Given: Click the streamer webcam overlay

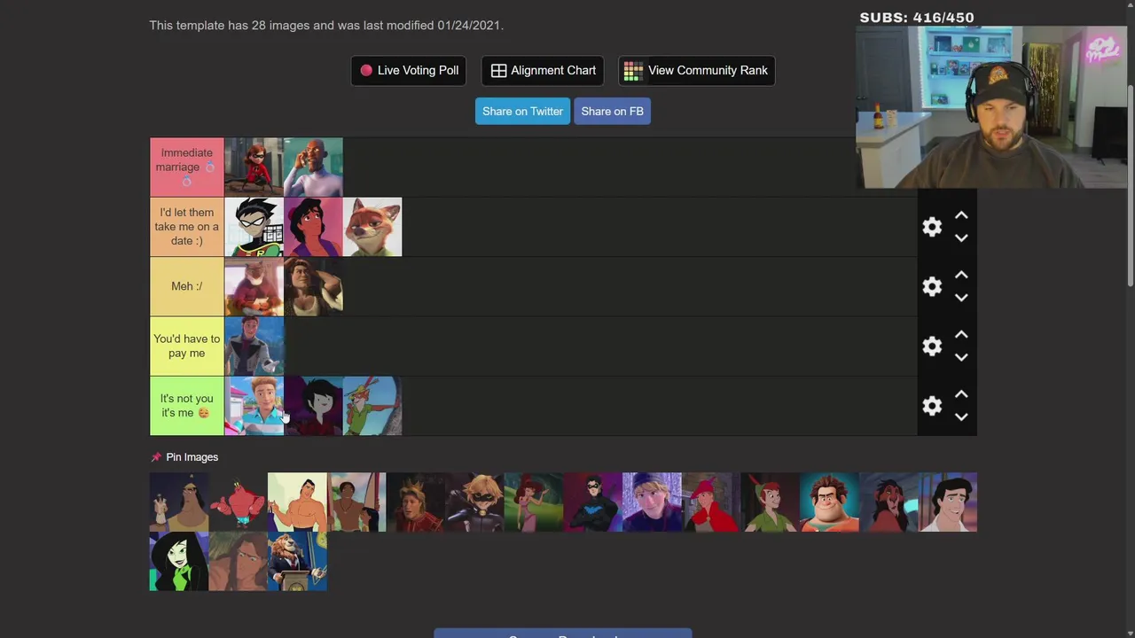Looking at the screenshot, I should 991,106.
